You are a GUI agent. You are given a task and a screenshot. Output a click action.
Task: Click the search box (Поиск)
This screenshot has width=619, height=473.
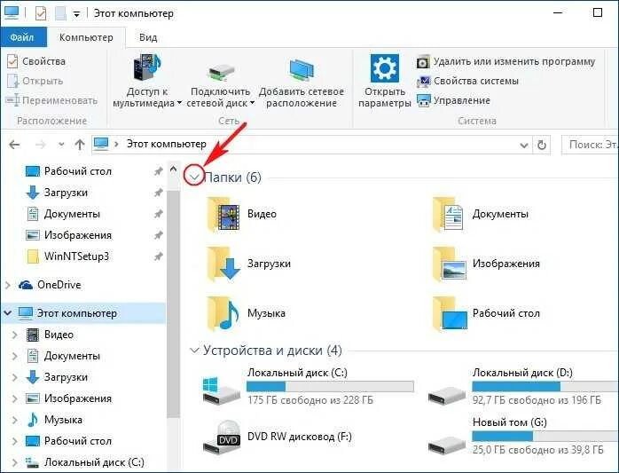[591, 145]
